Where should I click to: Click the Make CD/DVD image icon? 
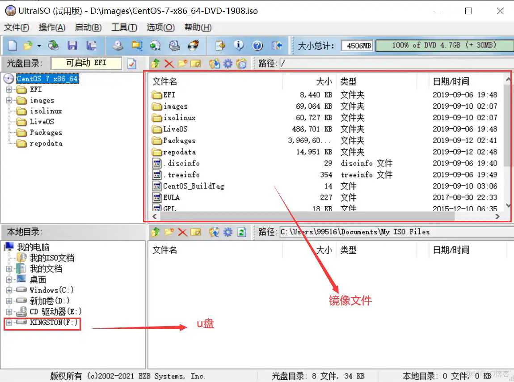point(118,45)
